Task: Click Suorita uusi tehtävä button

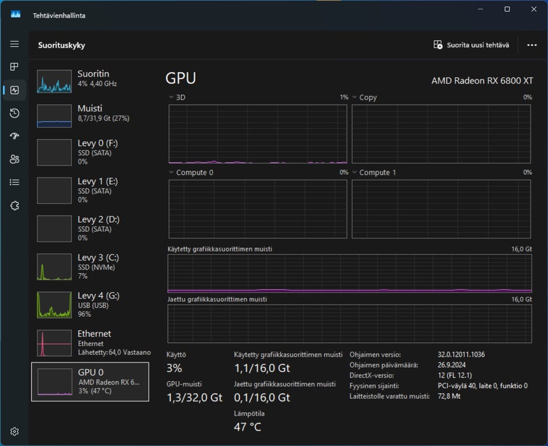Action: pyautogui.click(x=472, y=45)
